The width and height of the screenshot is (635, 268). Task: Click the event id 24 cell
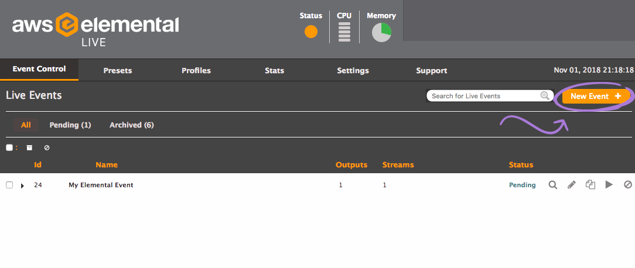click(x=38, y=185)
